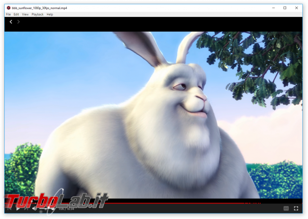Go forward with the right chevron arrow
The height and width of the screenshot is (219, 308).
tap(18, 22)
